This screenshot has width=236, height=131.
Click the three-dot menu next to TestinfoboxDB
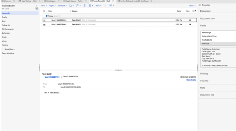click(36, 6)
